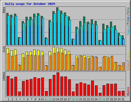The width and height of the screenshot is (131, 102).
Task: Click the red KBytes bar for day 17
Action: click(x=69, y=87)
